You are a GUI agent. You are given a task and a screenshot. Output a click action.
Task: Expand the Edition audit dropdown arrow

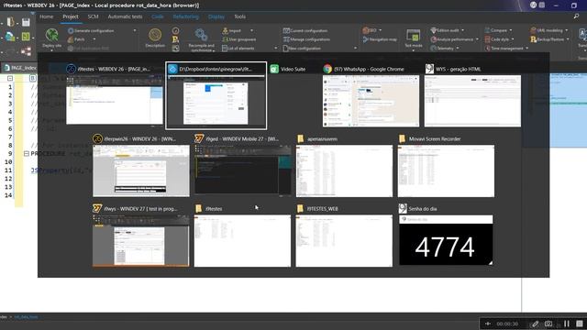pyautogui.click(x=462, y=30)
